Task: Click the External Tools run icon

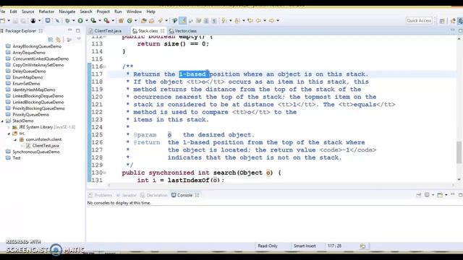Action: 106,21
